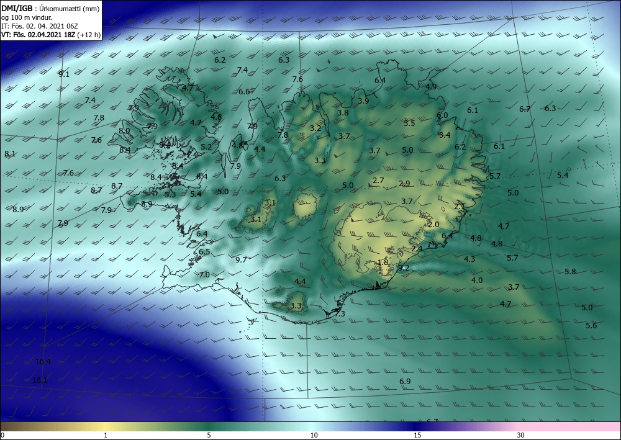The image size is (621, 440).
Task: Click the 2.1 value near the east coast
Action: (x=459, y=207)
